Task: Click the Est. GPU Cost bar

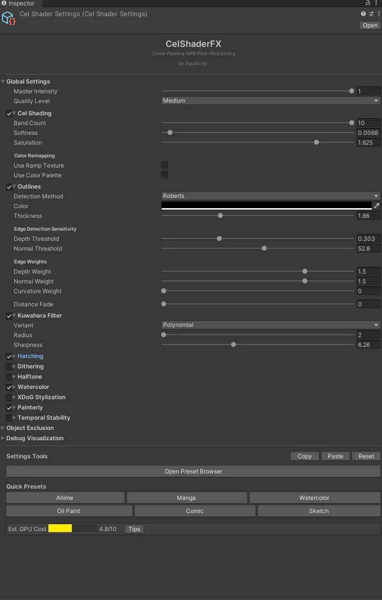Action: [x=72, y=528]
